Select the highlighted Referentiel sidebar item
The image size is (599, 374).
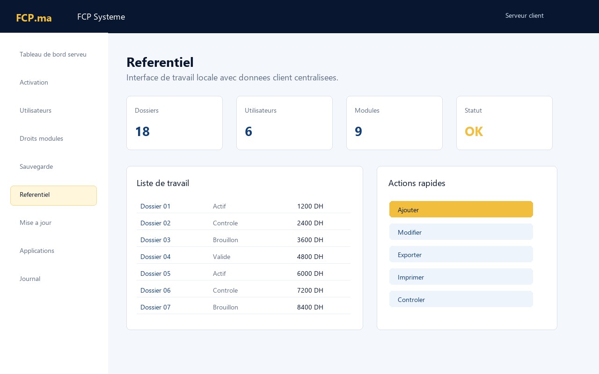tap(53, 195)
